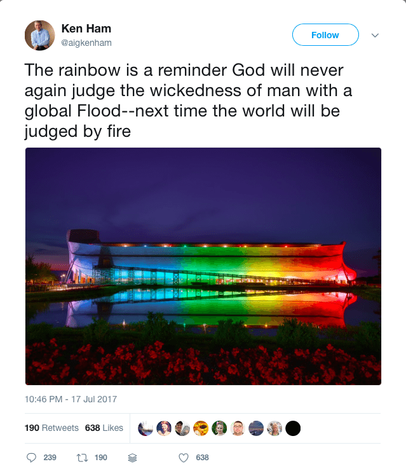Screen dimensions: 406x471
Task: Click the first liker avatar
Action: [145, 428]
